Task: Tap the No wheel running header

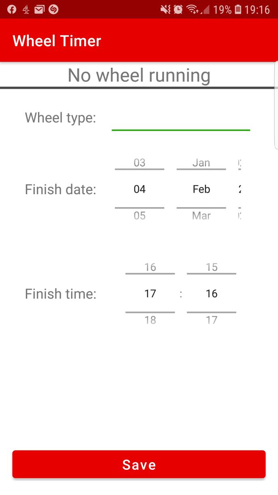Action: tap(139, 75)
